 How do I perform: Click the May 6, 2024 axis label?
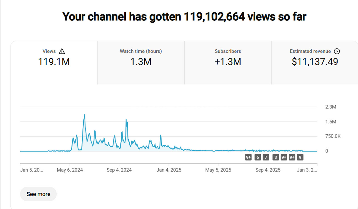[x=70, y=170]
